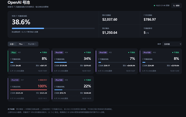Viewport: 186px width, 117px height.
Task: Click the OpenAI 号池 page title
Action: [x=19, y=2]
